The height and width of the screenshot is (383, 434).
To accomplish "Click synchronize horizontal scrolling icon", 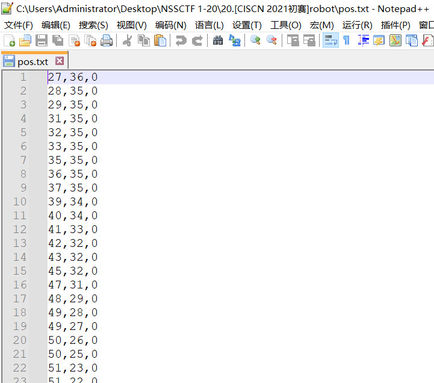I will coord(309,41).
